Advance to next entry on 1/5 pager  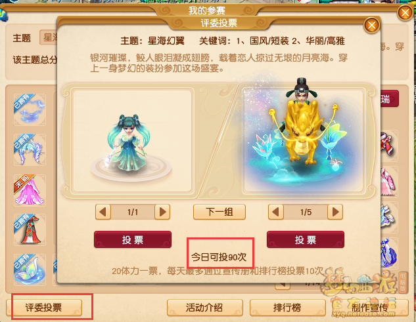click(x=335, y=212)
